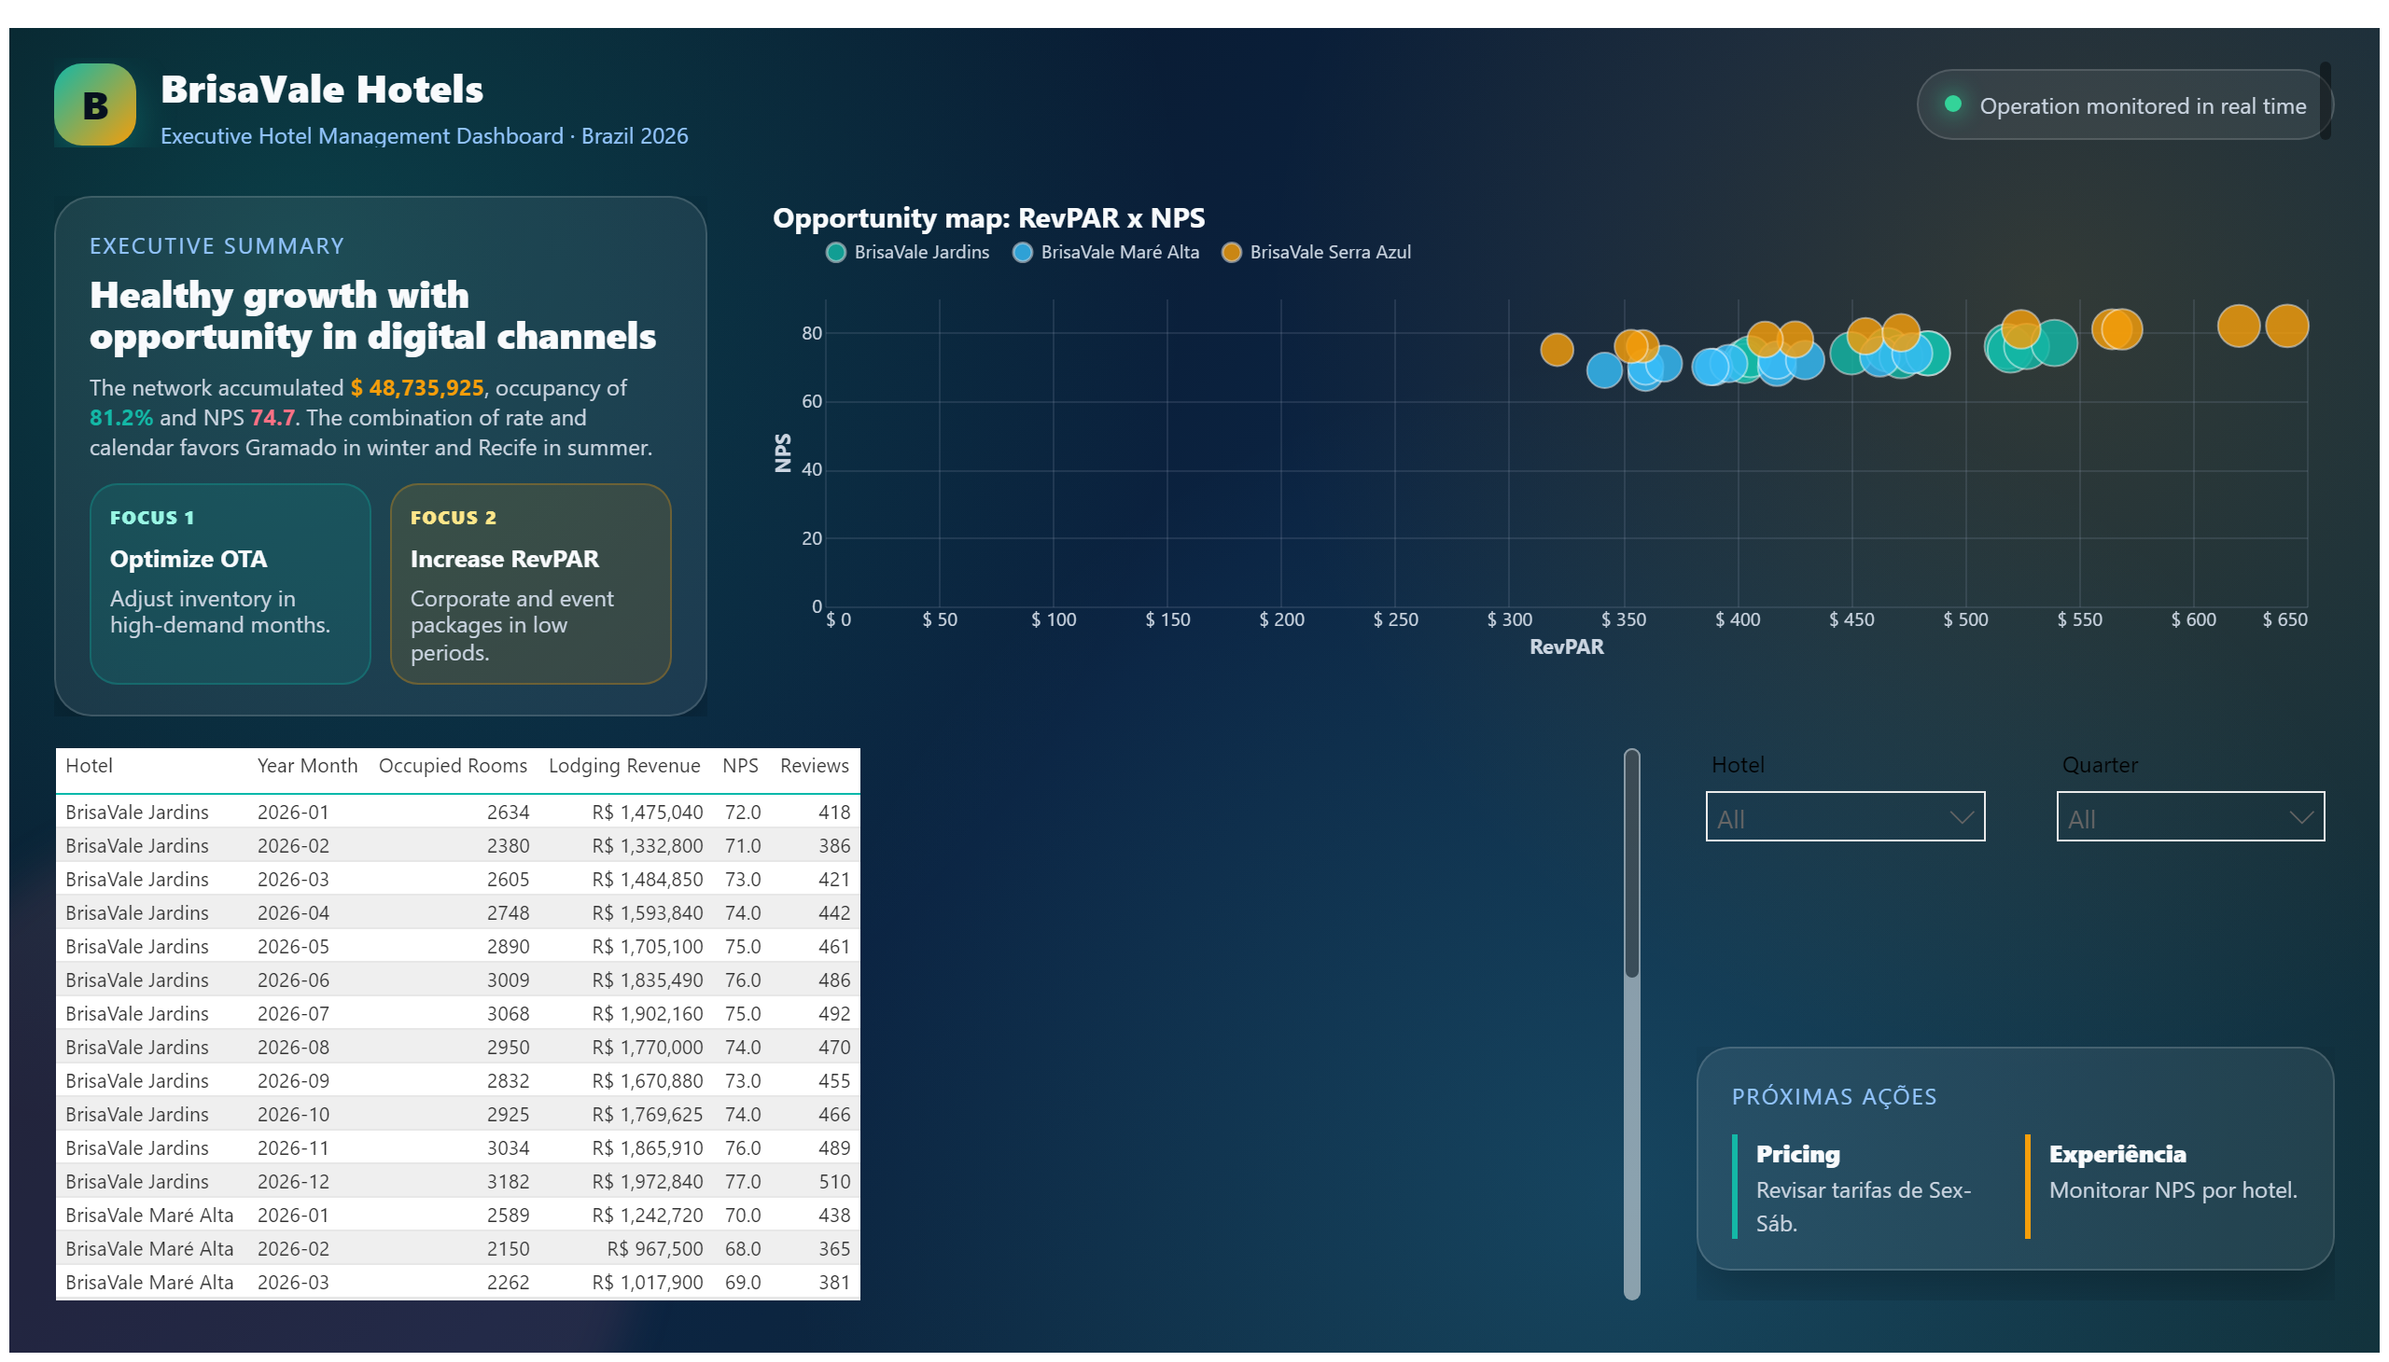
Task: Open the Quarter slicer dropdown
Action: point(2189,816)
